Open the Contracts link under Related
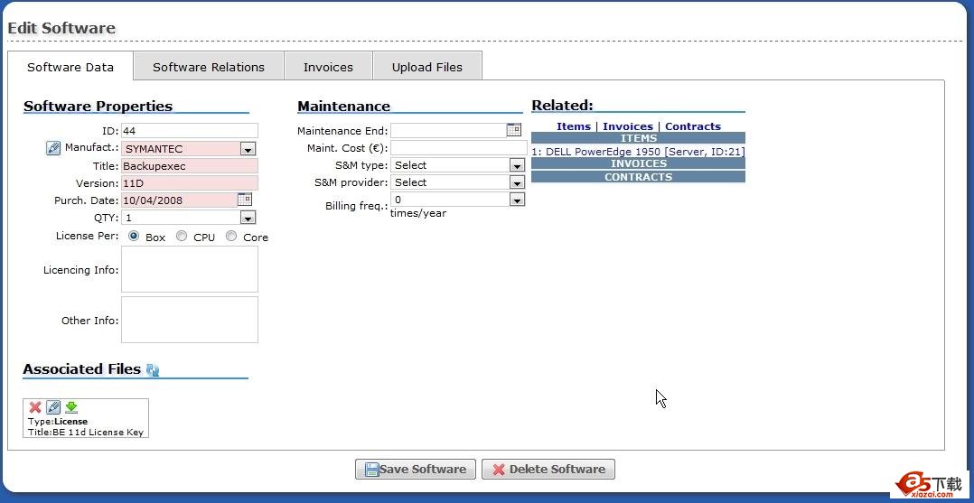This screenshot has height=503, width=974. click(x=692, y=126)
